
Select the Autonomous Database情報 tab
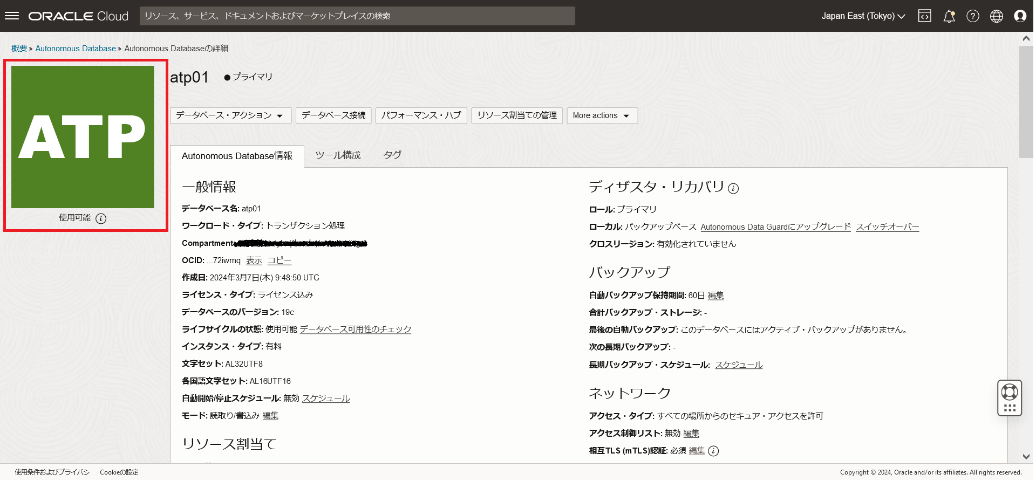click(x=237, y=156)
